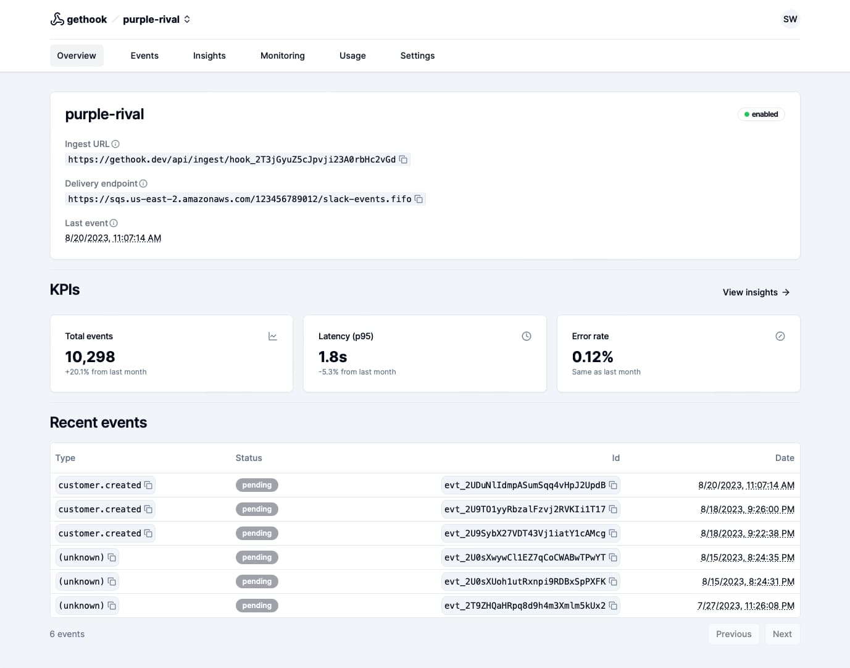Click the Next pagination button
This screenshot has height=668, width=850.
point(782,633)
